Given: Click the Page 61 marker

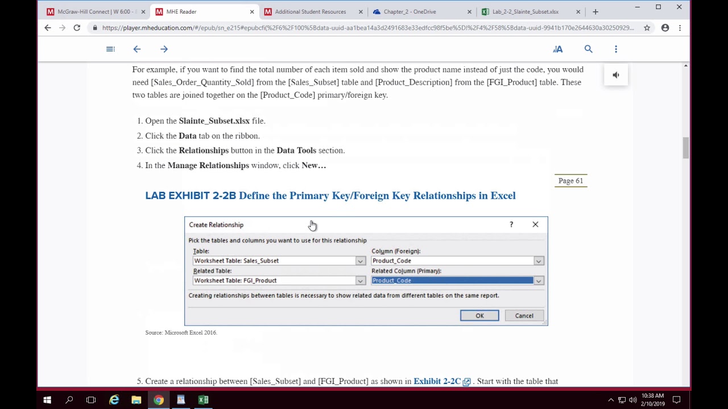Looking at the screenshot, I should (570, 181).
